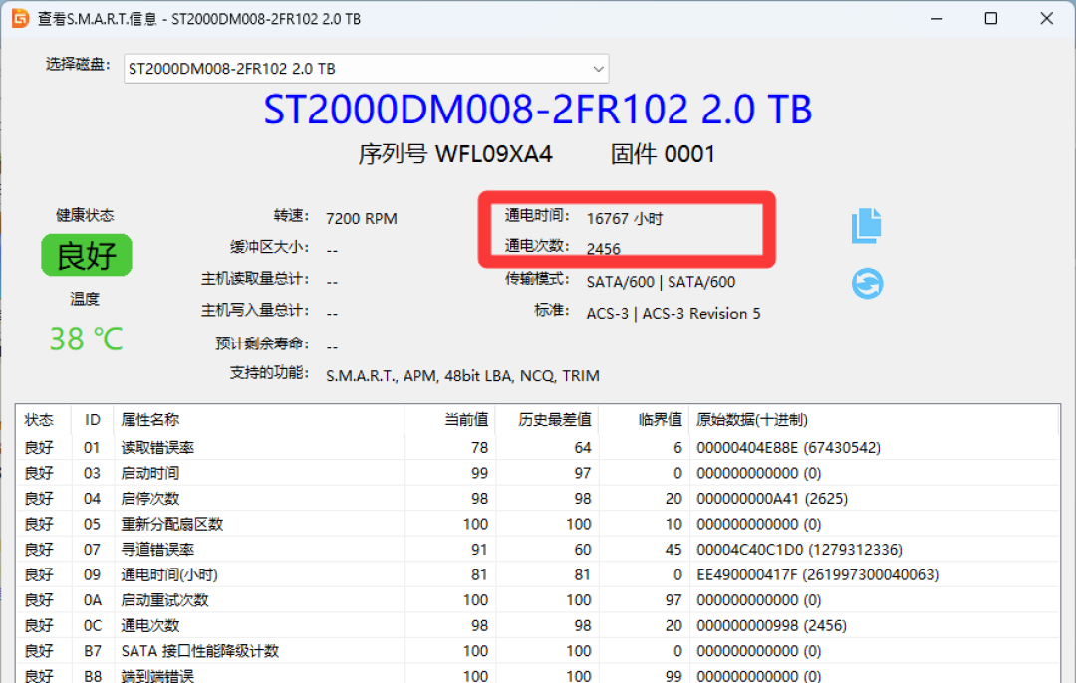The height and width of the screenshot is (683, 1076).
Task: Click the blue refresh icon
Action: pyautogui.click(x=868, y=283)
